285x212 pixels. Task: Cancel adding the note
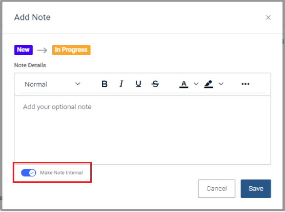point(217,189)
